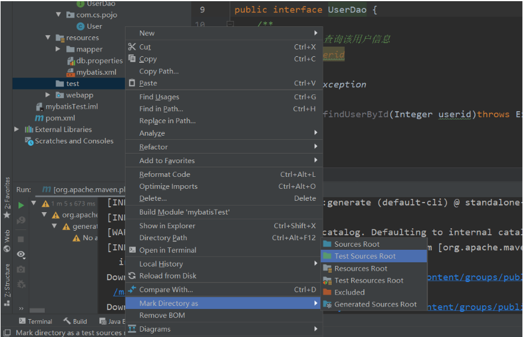Open the Terminal tool window tab
The height and width of the screenshot is (337, 523).
tap(35, 321)
